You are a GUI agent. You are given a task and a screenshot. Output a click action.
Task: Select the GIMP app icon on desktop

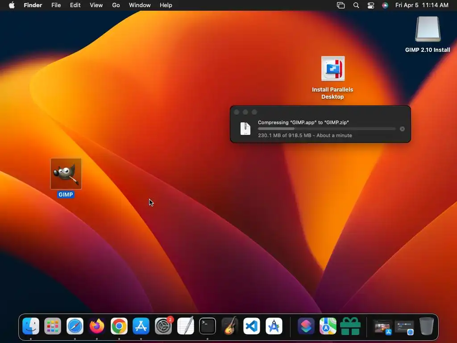tap(66, 174)
